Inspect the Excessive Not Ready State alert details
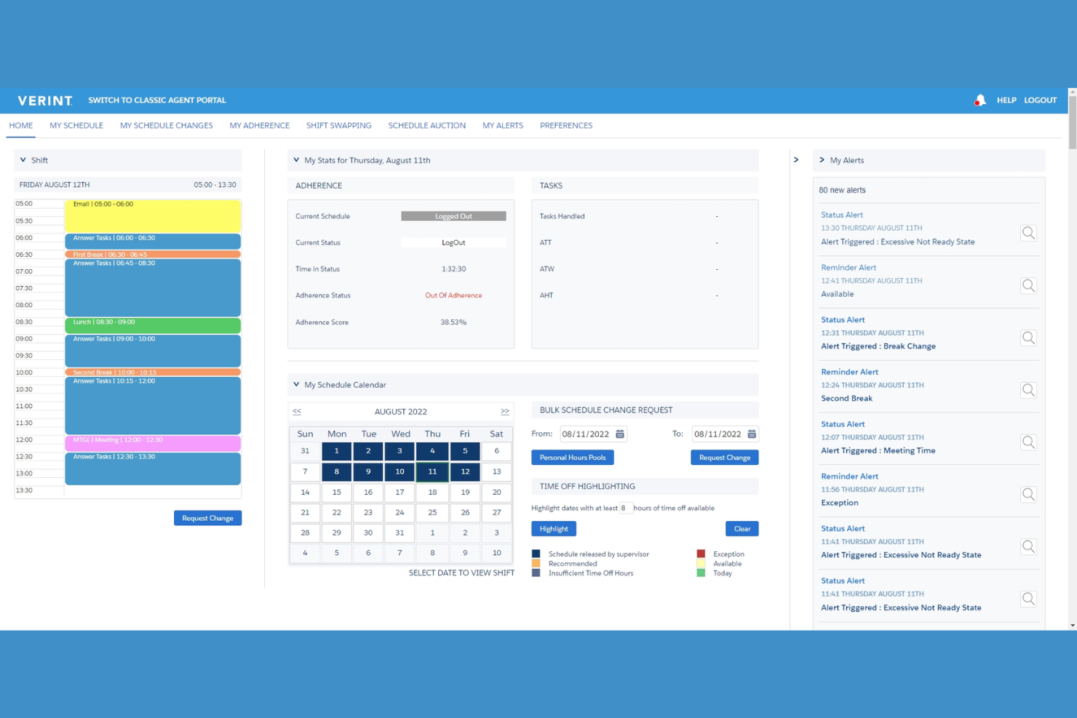 [x=1028, y=233]
